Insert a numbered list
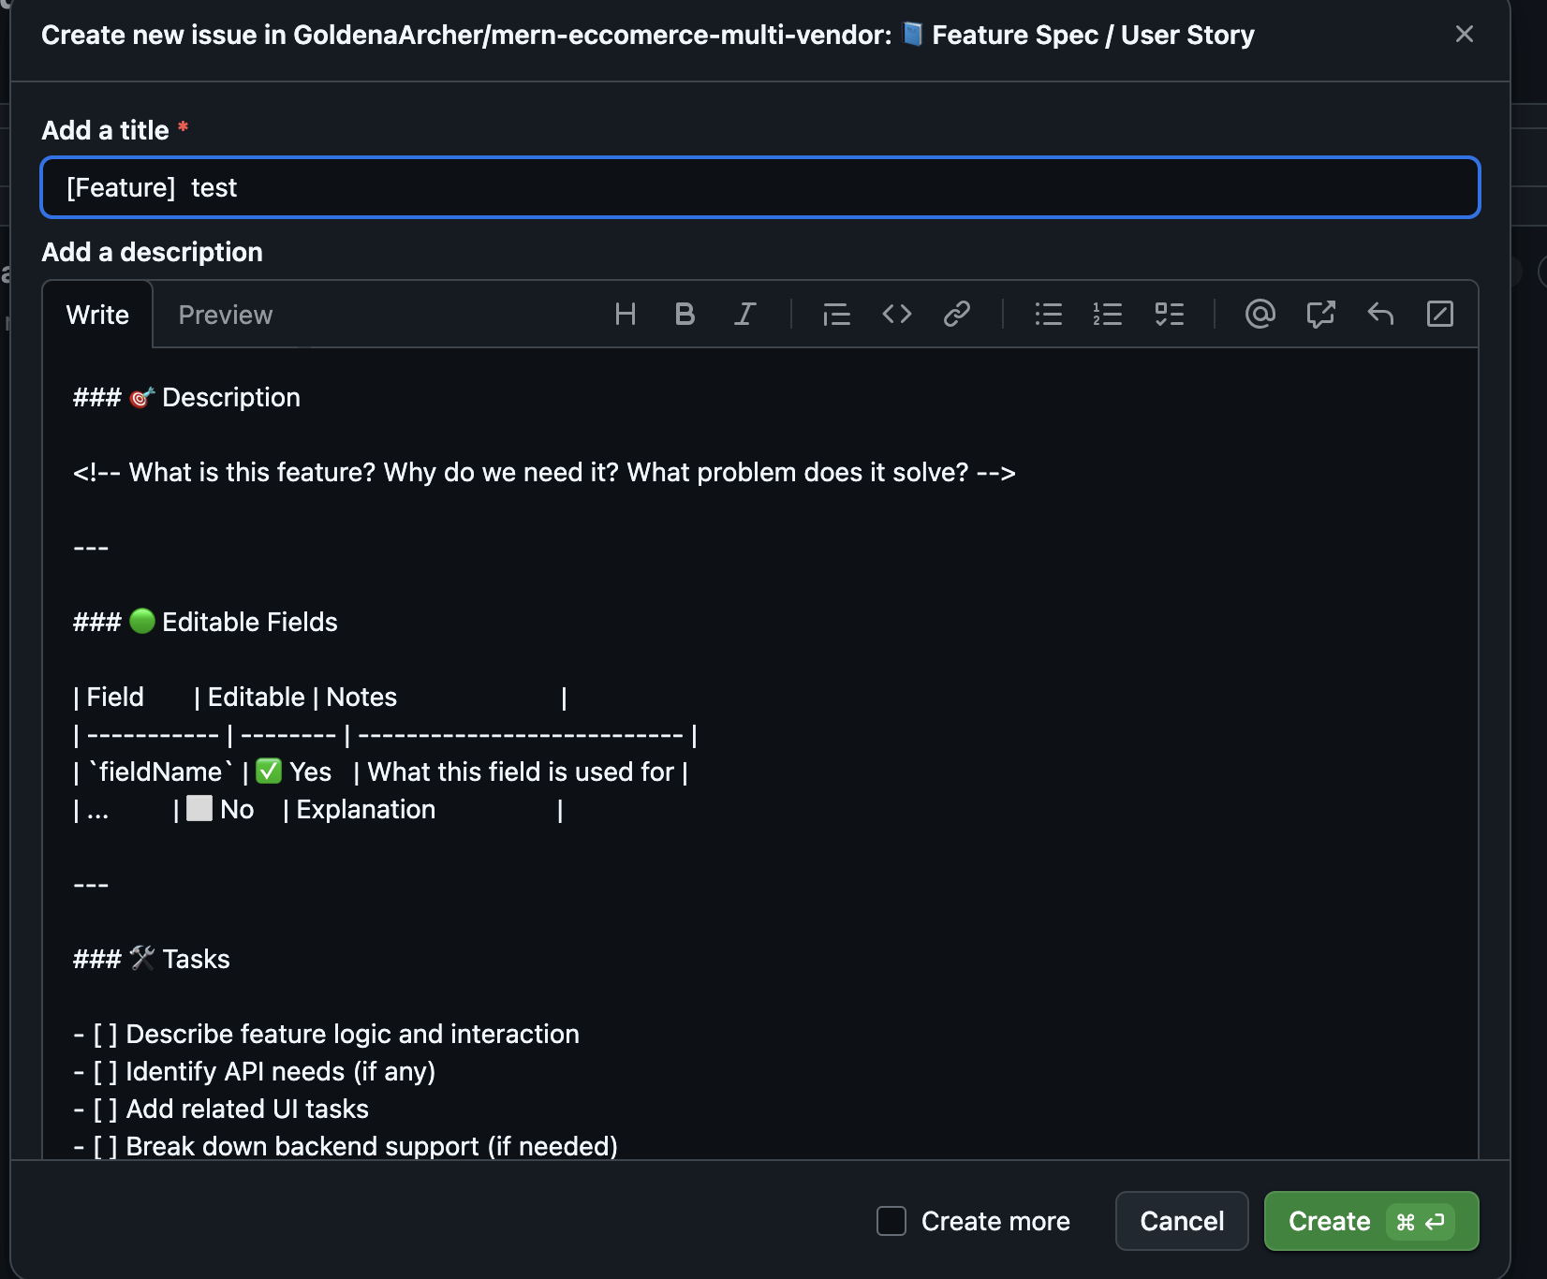1547x1279 pixels. 1108,315
